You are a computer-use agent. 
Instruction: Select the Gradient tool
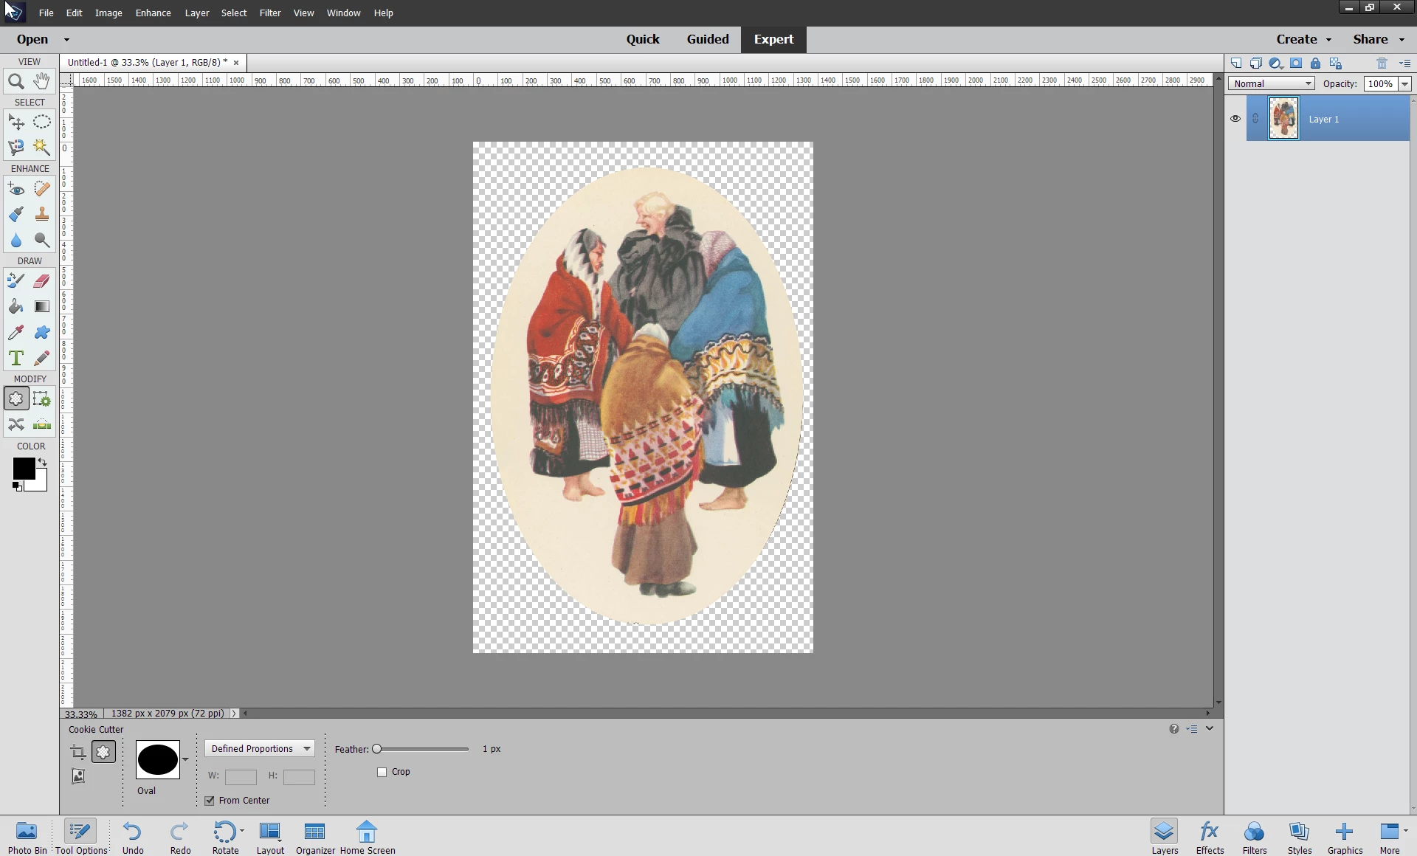[x=42, y=306]
